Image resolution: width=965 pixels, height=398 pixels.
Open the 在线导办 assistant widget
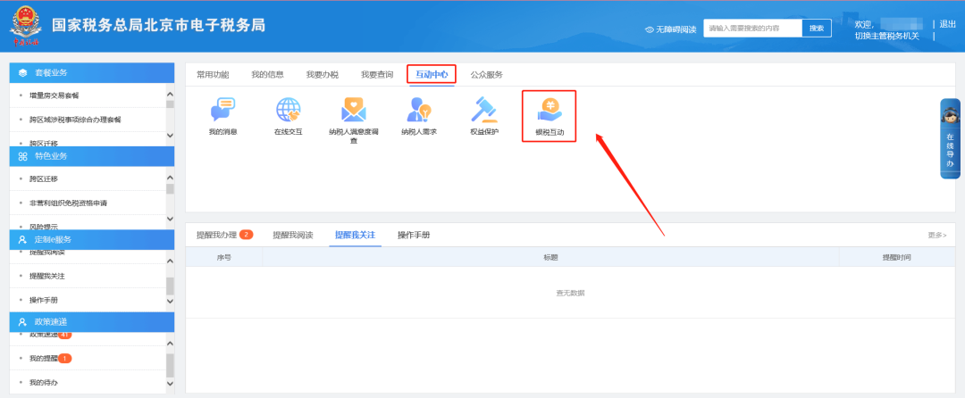coord(950,139)
